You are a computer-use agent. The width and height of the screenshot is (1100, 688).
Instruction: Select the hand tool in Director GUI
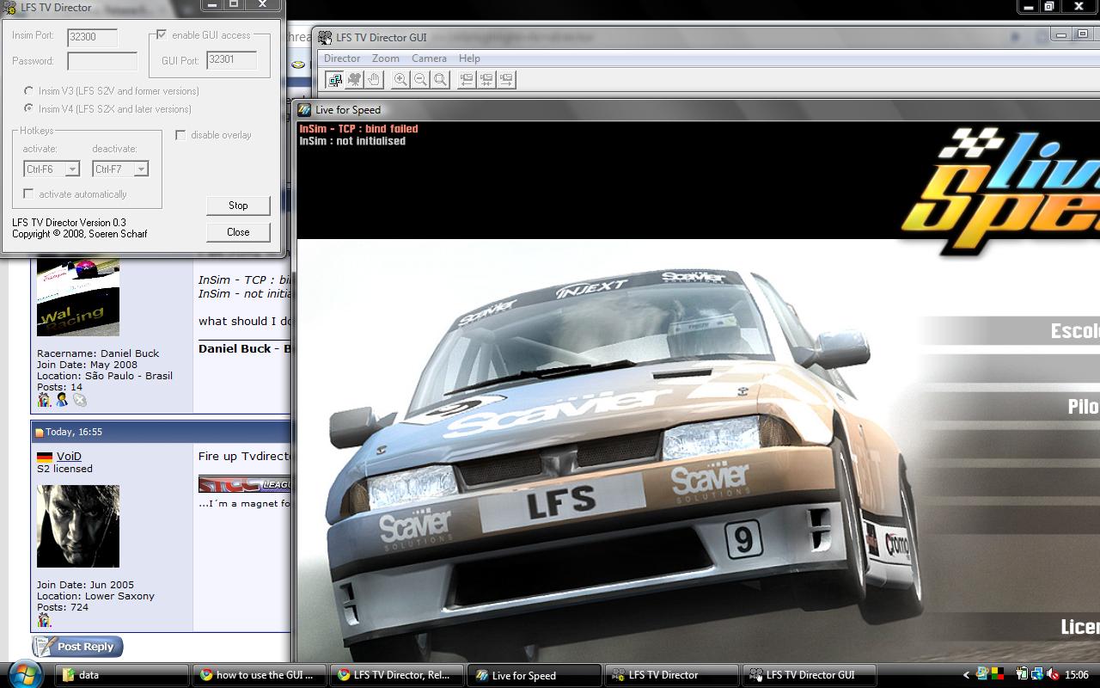point(374,79)
